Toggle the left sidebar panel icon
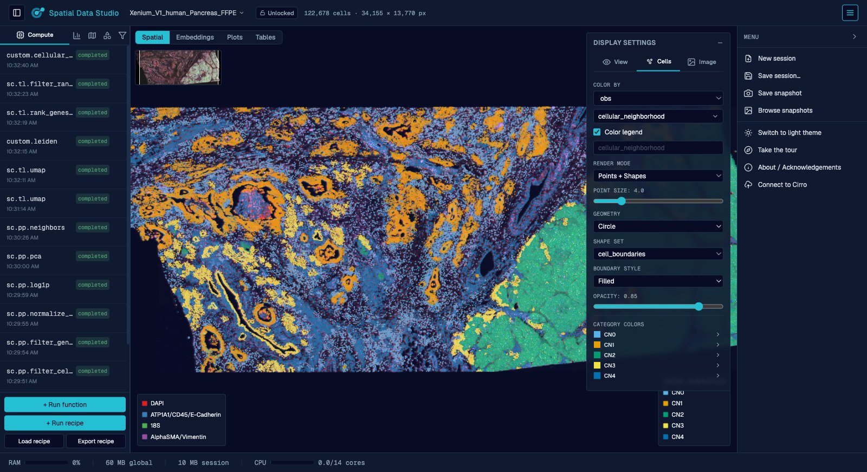The height and width of the screenshot is (472, 867). 17,12
